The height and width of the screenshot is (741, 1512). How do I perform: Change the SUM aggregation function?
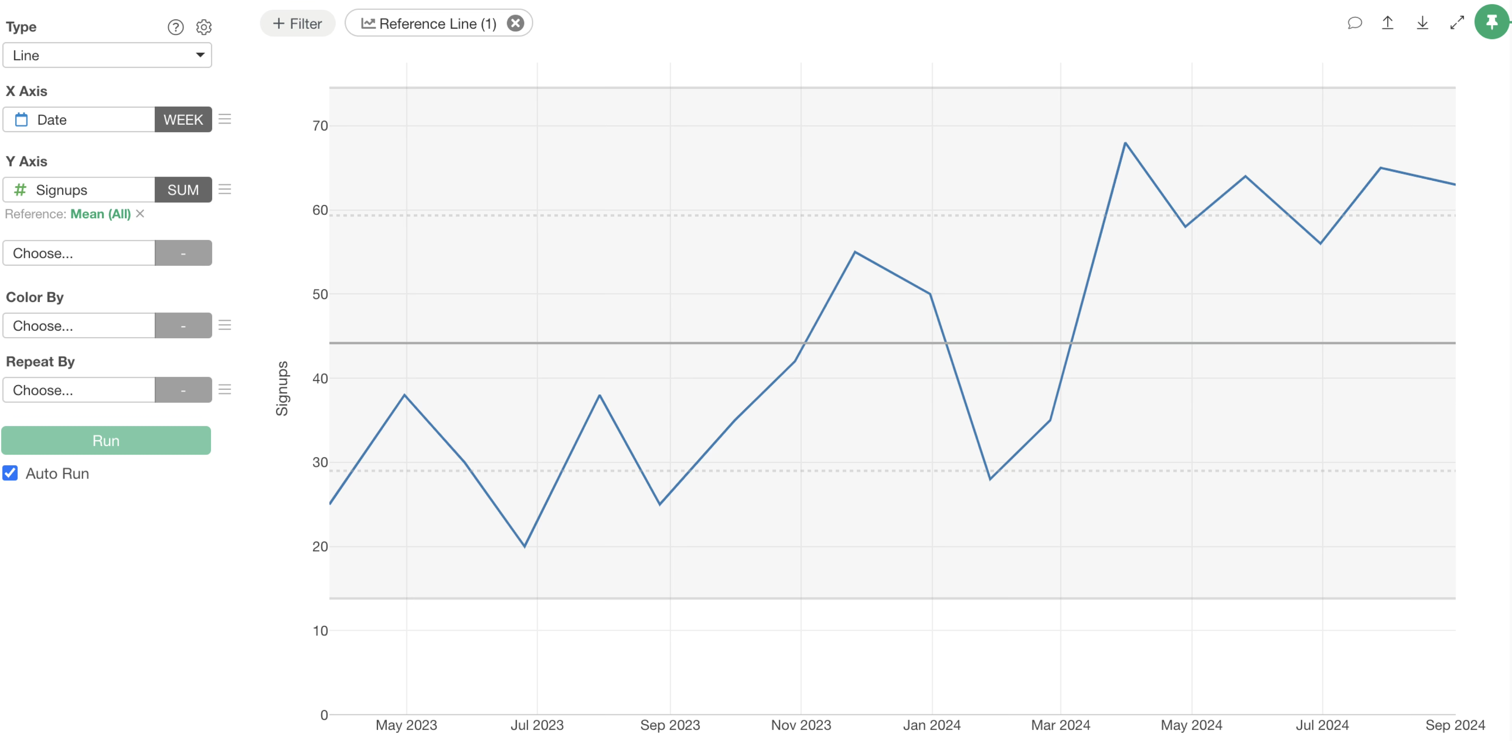183,190
